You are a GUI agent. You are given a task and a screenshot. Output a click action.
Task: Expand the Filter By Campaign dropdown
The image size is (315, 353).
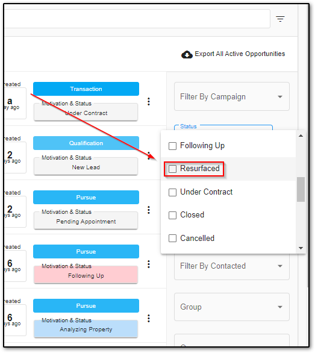point(232,96)
